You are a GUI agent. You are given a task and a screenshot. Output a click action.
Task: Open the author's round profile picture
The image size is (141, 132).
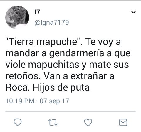[x=17, y=17]
